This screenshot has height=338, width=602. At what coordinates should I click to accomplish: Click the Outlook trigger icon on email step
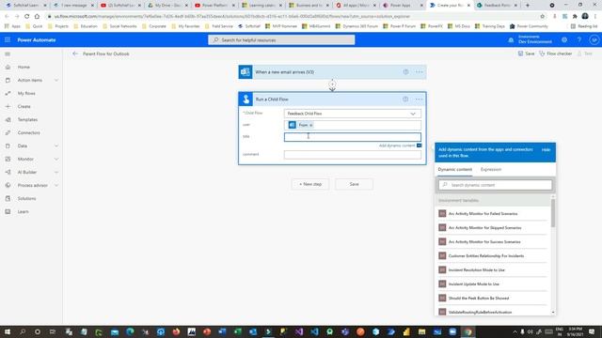pos(246,72)
